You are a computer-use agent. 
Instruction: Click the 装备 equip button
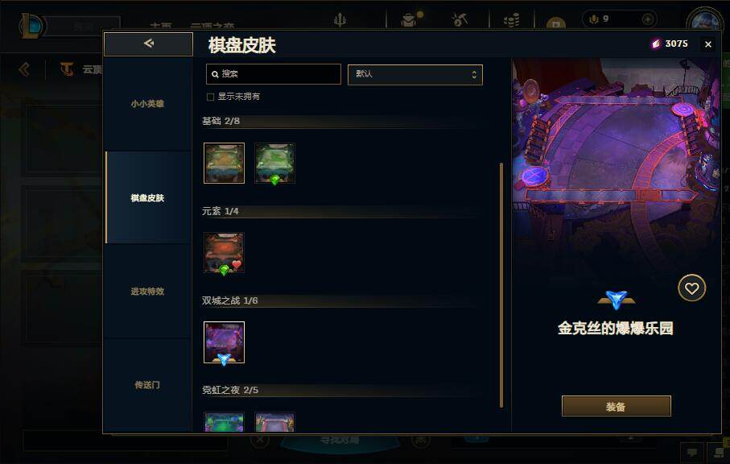pos(616,406)
